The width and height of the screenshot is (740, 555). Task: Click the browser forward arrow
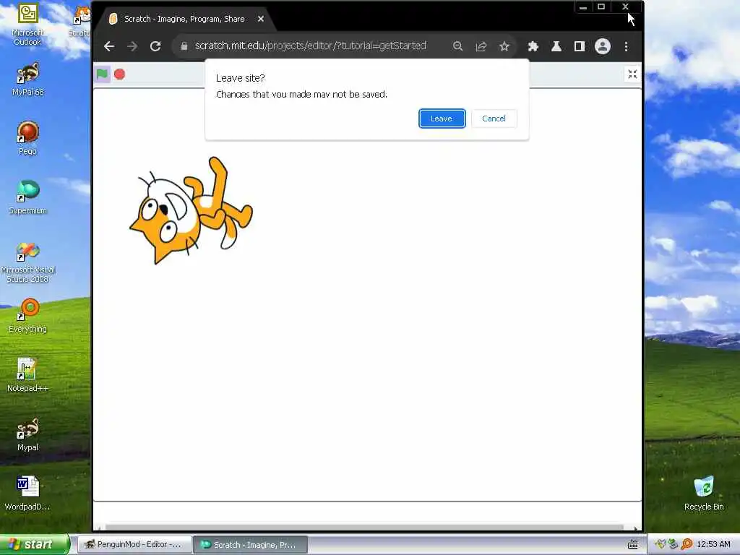(x=132, y=46)
